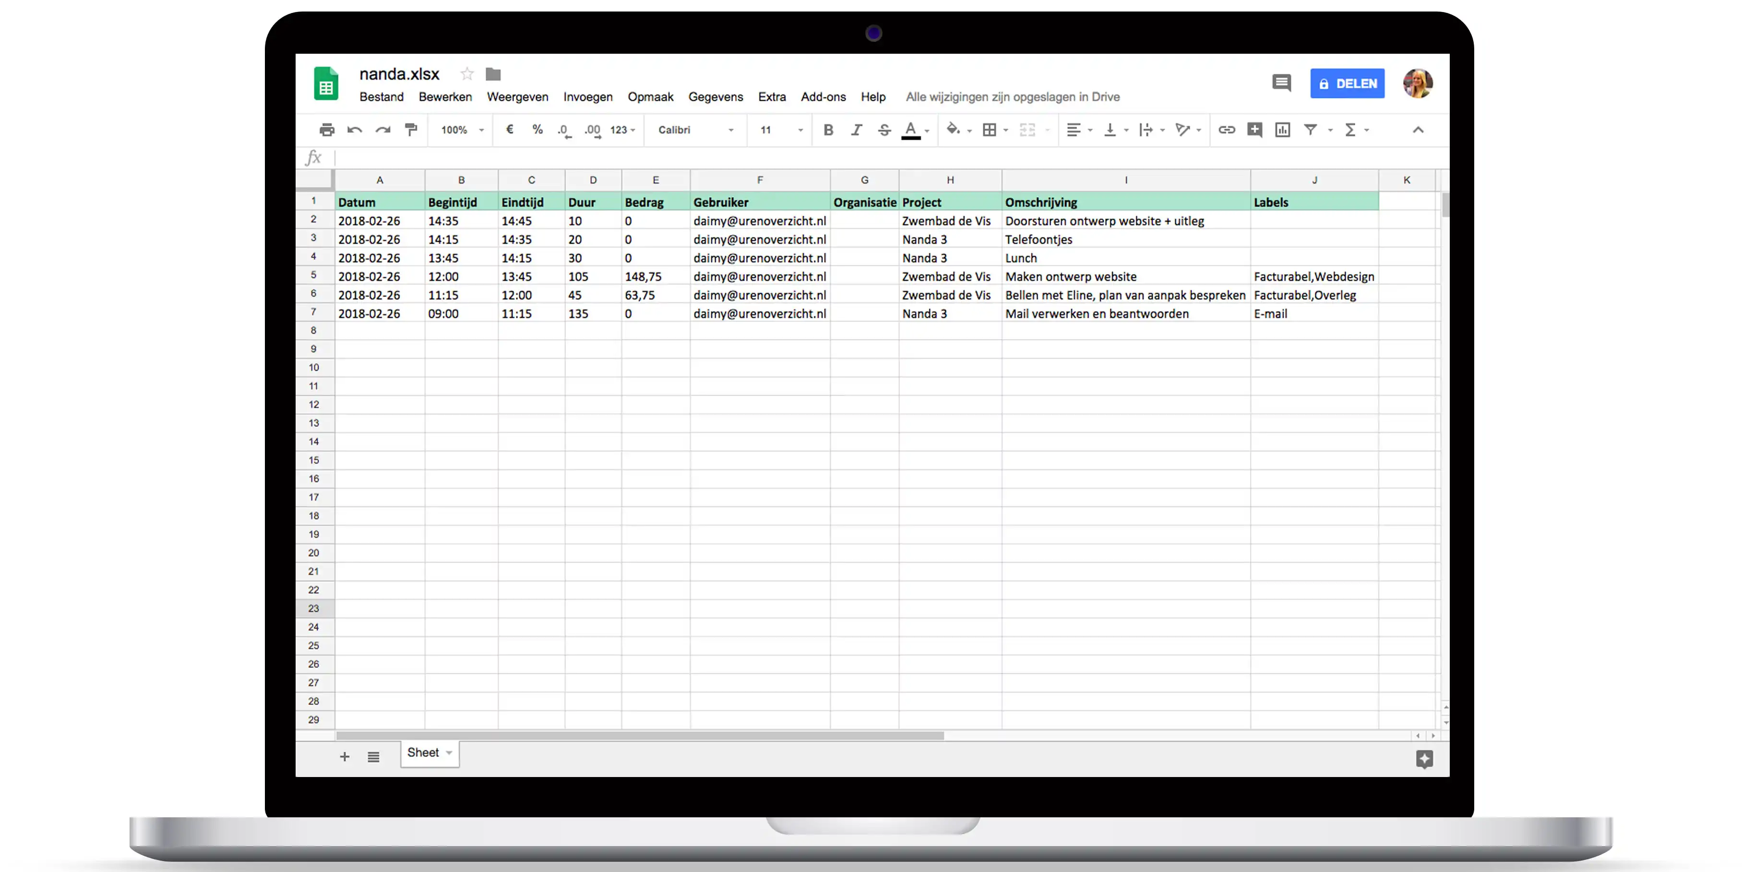Open the comments speech bubble icon
The height and width of the screenshot is (872, 1742).
1281,83
